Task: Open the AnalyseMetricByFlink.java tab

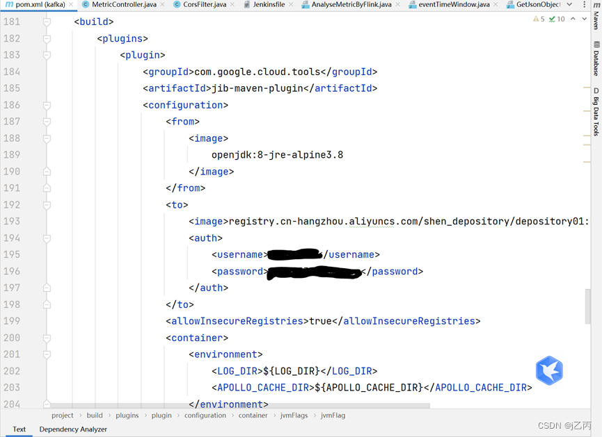Action: tap(351, 5)
